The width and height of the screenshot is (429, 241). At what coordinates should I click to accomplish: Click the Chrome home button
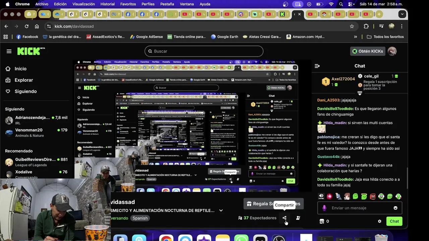click(37, 26)
